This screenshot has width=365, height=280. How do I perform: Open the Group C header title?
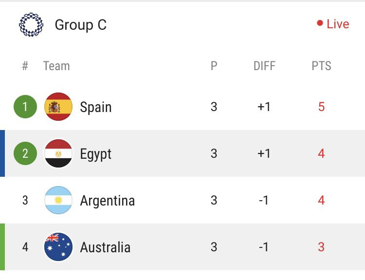click(80, 25)
